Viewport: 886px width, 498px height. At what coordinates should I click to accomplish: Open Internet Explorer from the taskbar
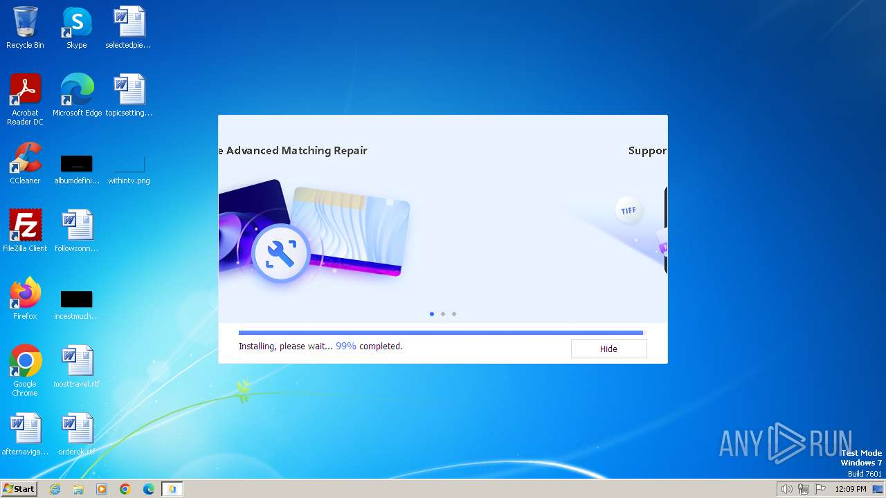point(55,489)
